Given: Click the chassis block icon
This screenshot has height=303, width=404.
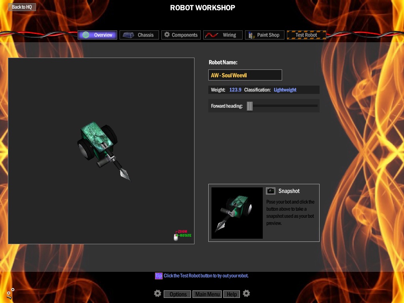Looking at the screenshot, I should click(x=128, y=35).
